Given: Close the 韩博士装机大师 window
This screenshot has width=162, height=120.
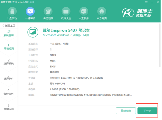Looking at the screenshot, I should click(x=158, y=2).
